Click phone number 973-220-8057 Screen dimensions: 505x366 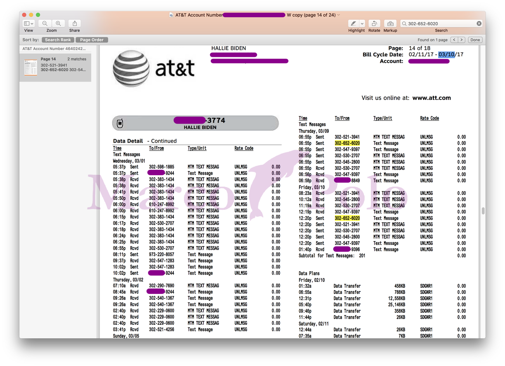[161, 254]
